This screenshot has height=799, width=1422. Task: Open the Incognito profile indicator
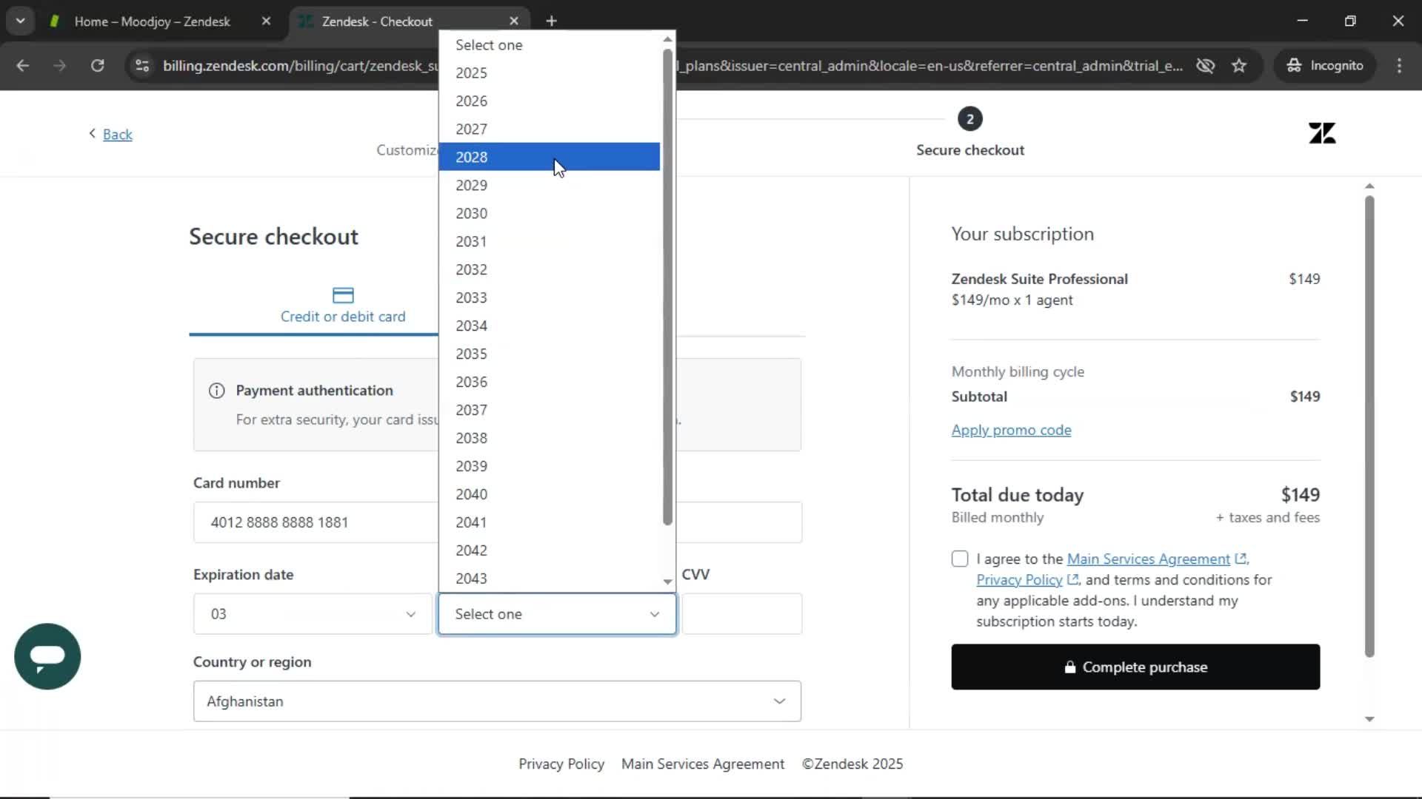click(x=1325, y=66)
